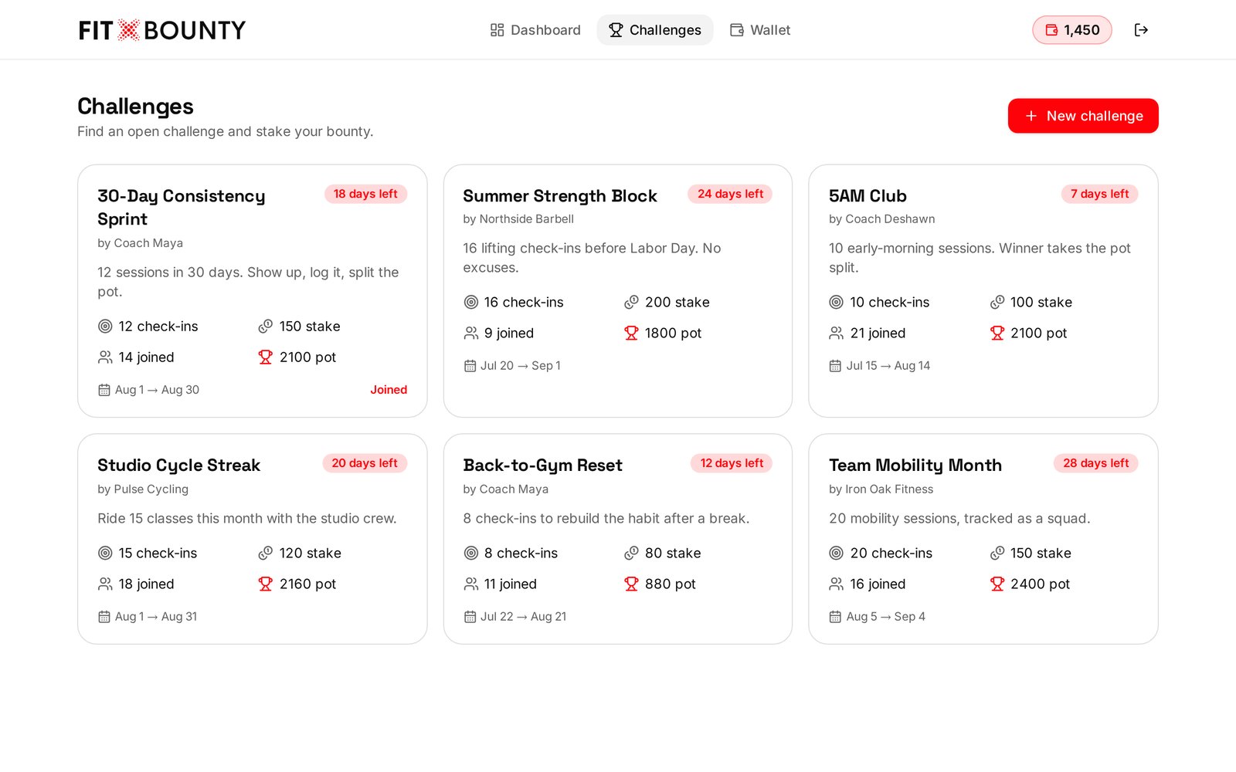This screenshot has height=772, width=1236.
Task: Click the target icon beside 12 check-ins
Action: point(105,327)
